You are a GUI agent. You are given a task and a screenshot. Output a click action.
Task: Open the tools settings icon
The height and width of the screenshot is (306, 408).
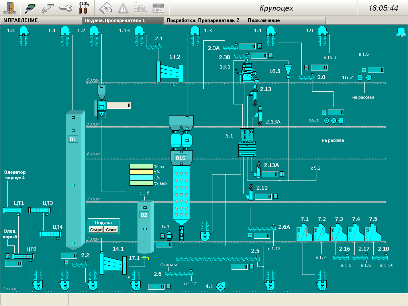pyautogui.click(x=83, y=8)
